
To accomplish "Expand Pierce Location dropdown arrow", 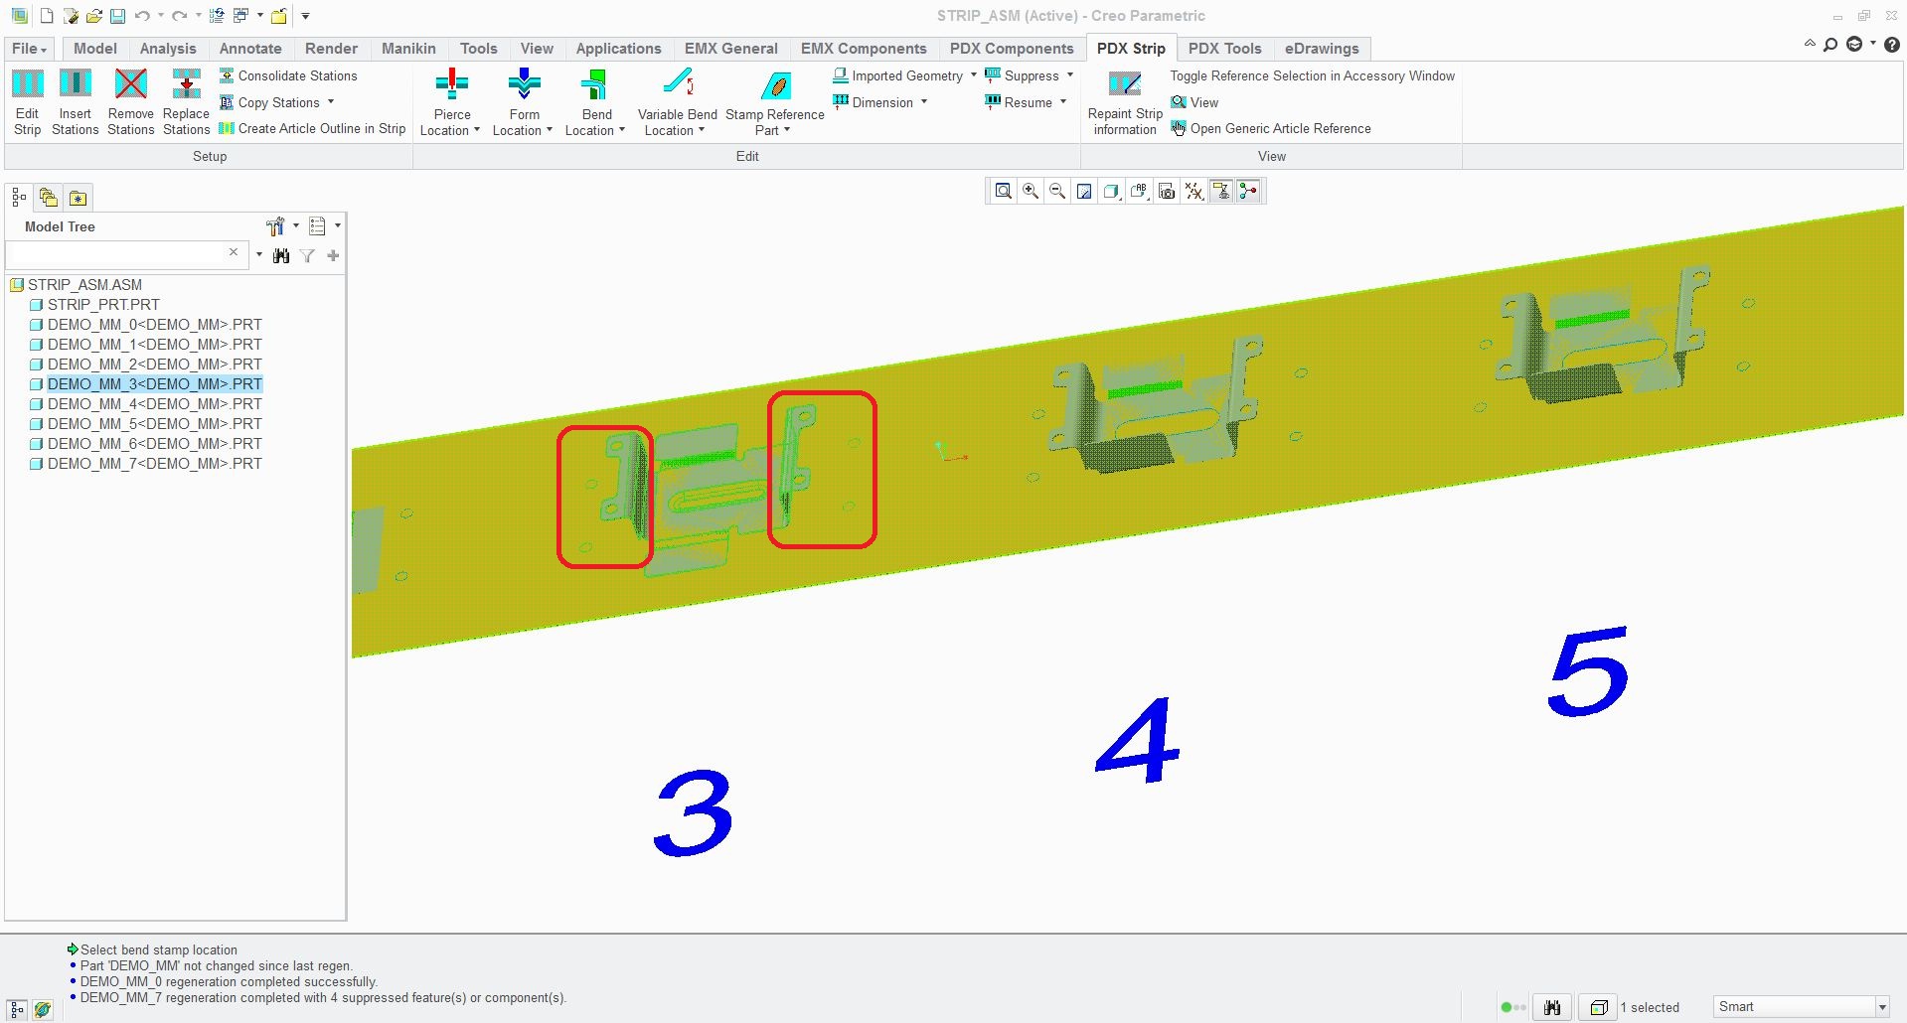I will (x=477, y=130).
